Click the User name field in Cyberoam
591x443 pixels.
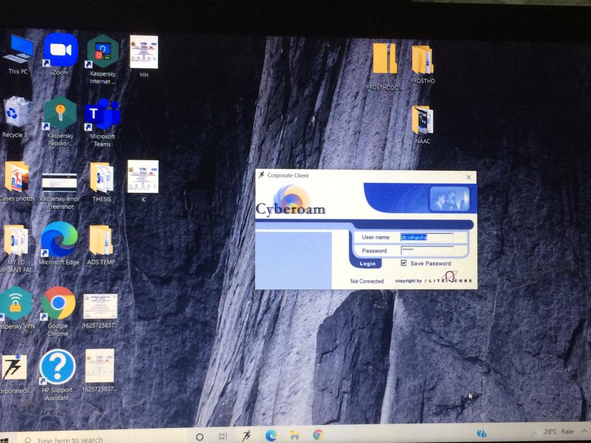click(x=427, y=237)
